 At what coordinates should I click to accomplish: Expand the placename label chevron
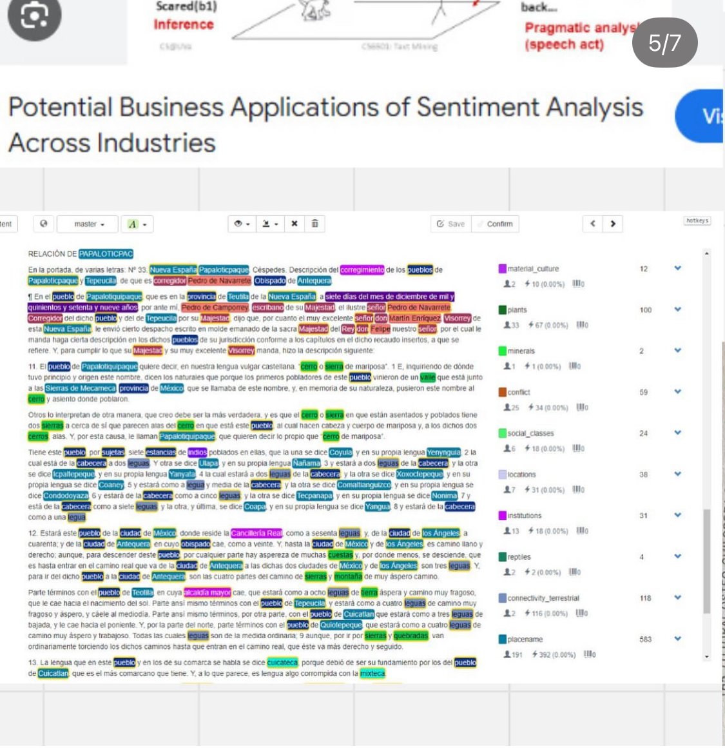(x=677, y=639)
